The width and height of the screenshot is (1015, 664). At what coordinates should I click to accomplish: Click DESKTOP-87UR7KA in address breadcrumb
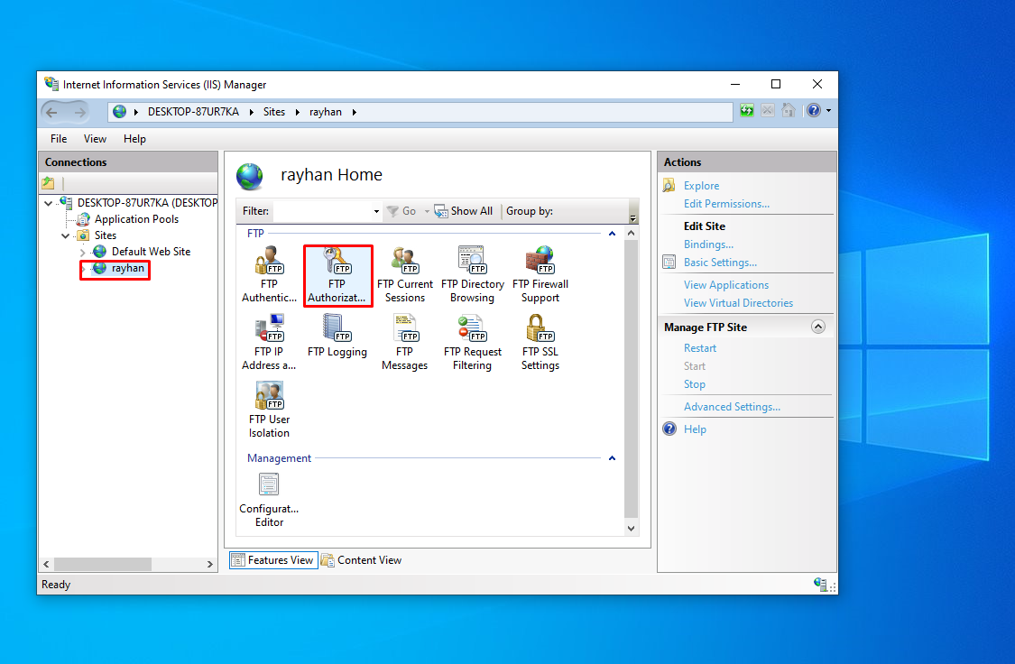click(x=193, y=112)
